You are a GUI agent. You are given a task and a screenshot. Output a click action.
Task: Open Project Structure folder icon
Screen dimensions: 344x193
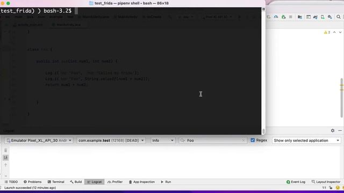[300, 17]
